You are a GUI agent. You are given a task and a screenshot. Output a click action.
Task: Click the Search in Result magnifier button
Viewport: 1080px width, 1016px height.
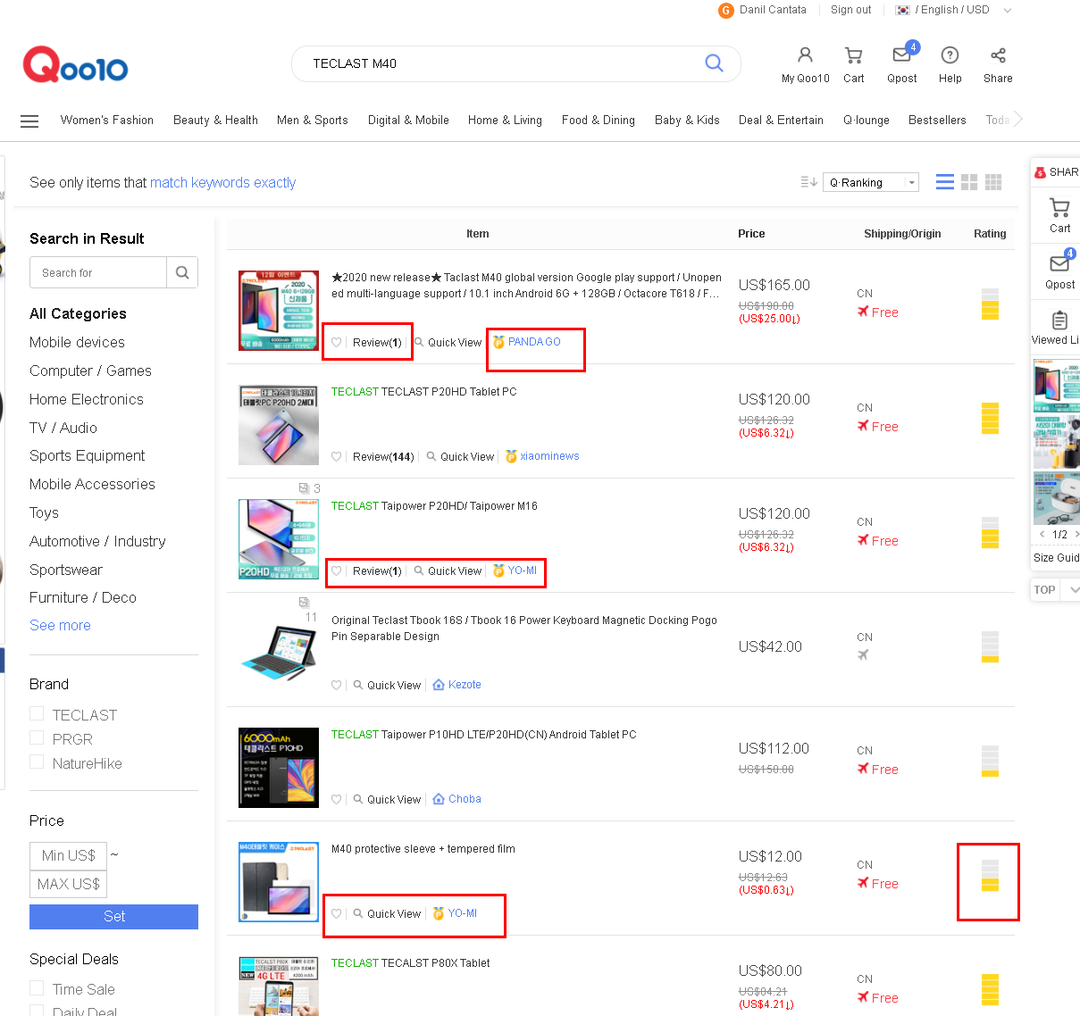coord(182,272)
